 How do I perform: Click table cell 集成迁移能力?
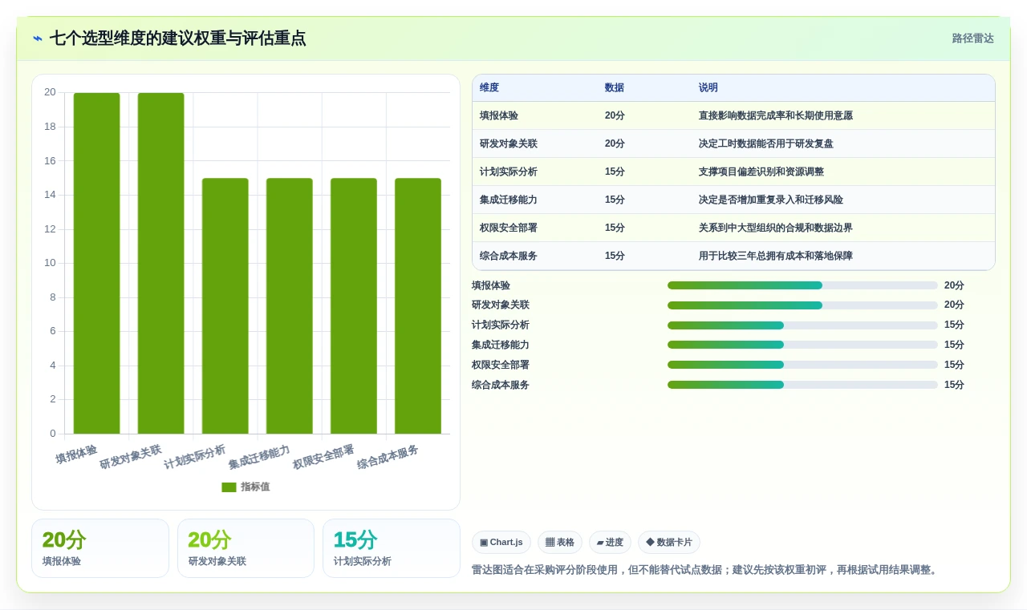[x=509, y=200]
